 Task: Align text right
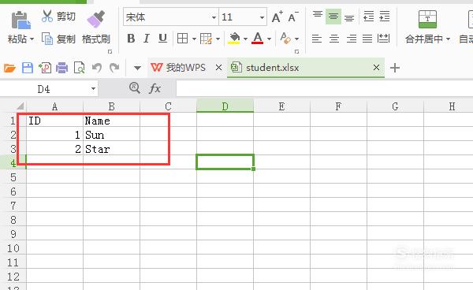tap(351, 39)
